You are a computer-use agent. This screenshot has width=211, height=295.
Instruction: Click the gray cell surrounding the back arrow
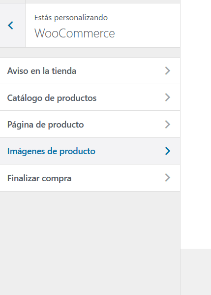coord(12,25)
